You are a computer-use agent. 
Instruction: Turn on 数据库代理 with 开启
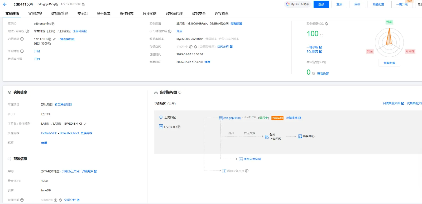pyautogui.click(x=37, y=59)
